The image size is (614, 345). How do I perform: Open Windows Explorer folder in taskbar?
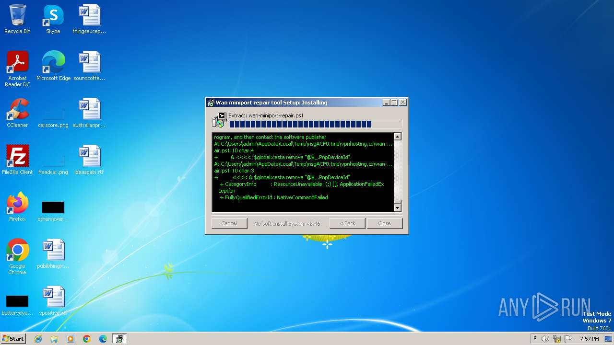[54, 339]
